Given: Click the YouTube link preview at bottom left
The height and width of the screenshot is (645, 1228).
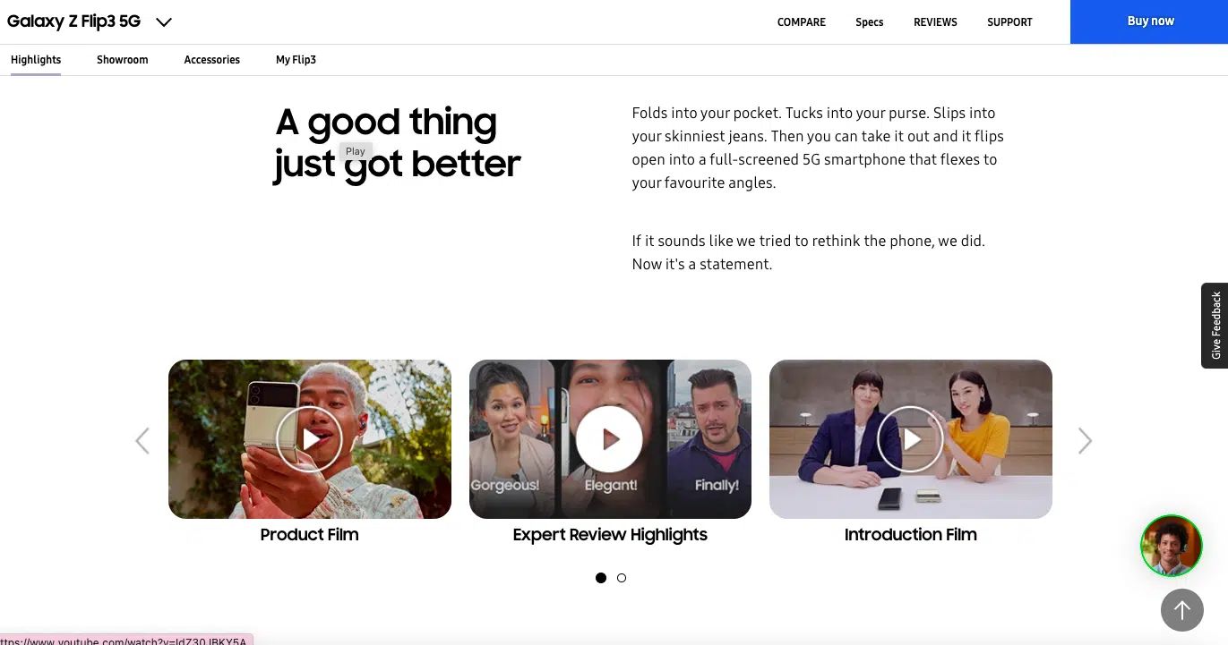Looking at the screenshot, I should point(125,641).
